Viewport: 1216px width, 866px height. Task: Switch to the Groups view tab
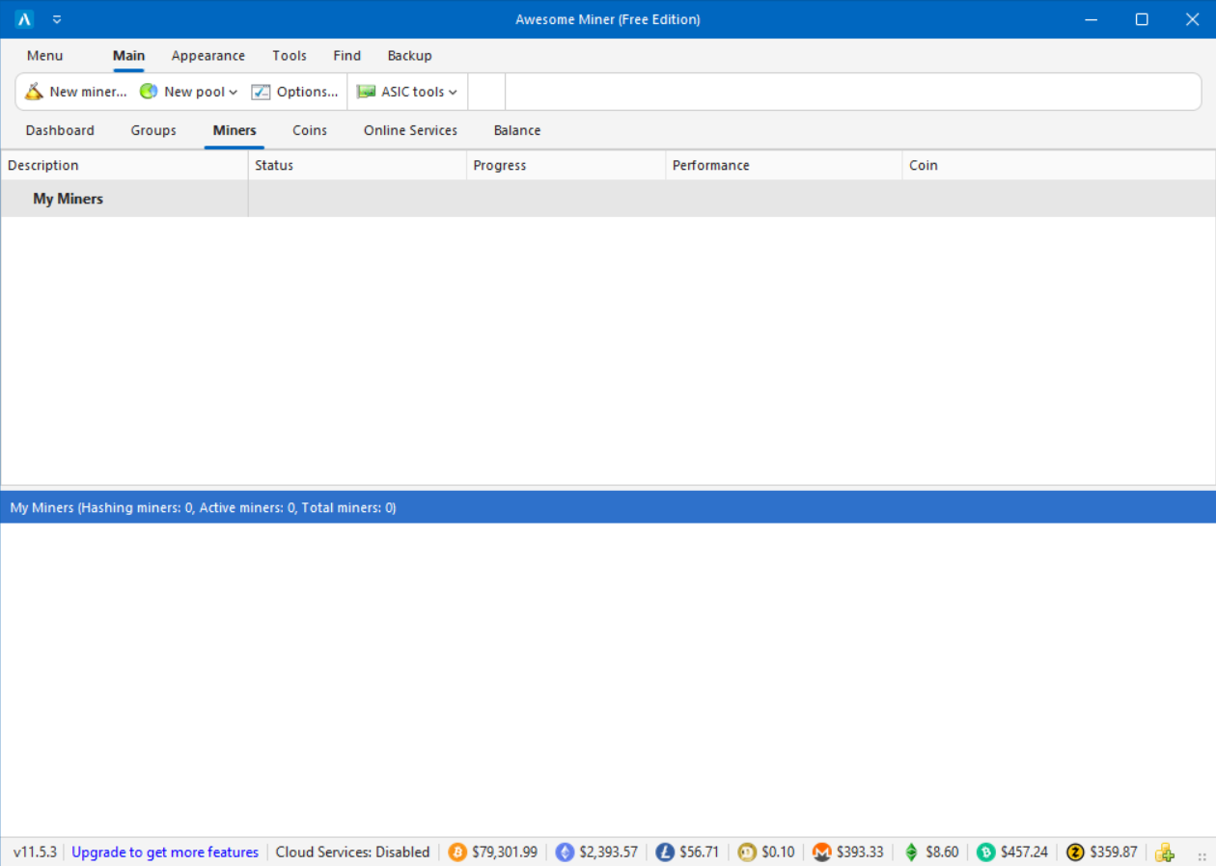coord(153,130)
